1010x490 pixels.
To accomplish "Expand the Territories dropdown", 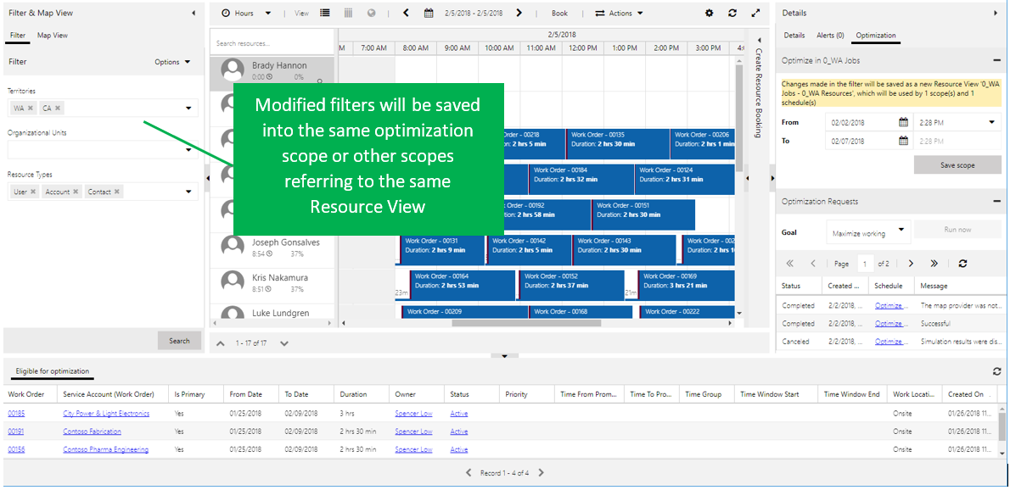I will coord(188,109).
